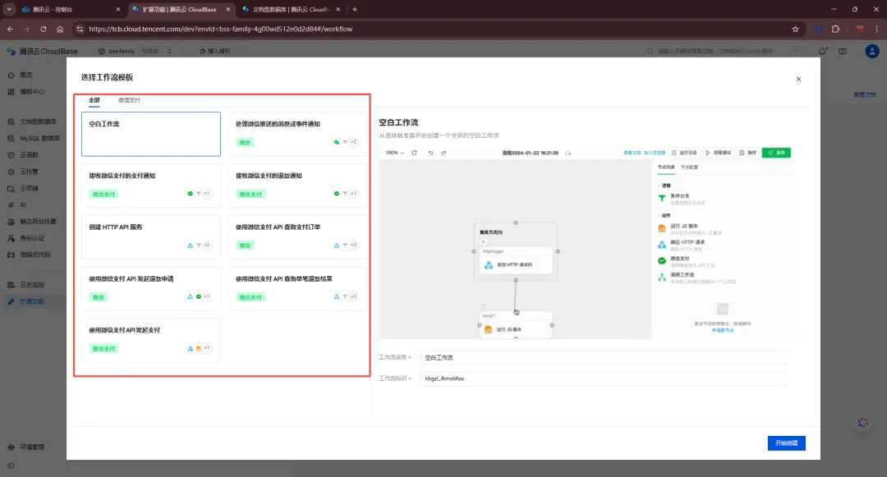Screen dimensions: 887x477
Task: Open 扩展功能 in the sidebar
Action: 32,302
